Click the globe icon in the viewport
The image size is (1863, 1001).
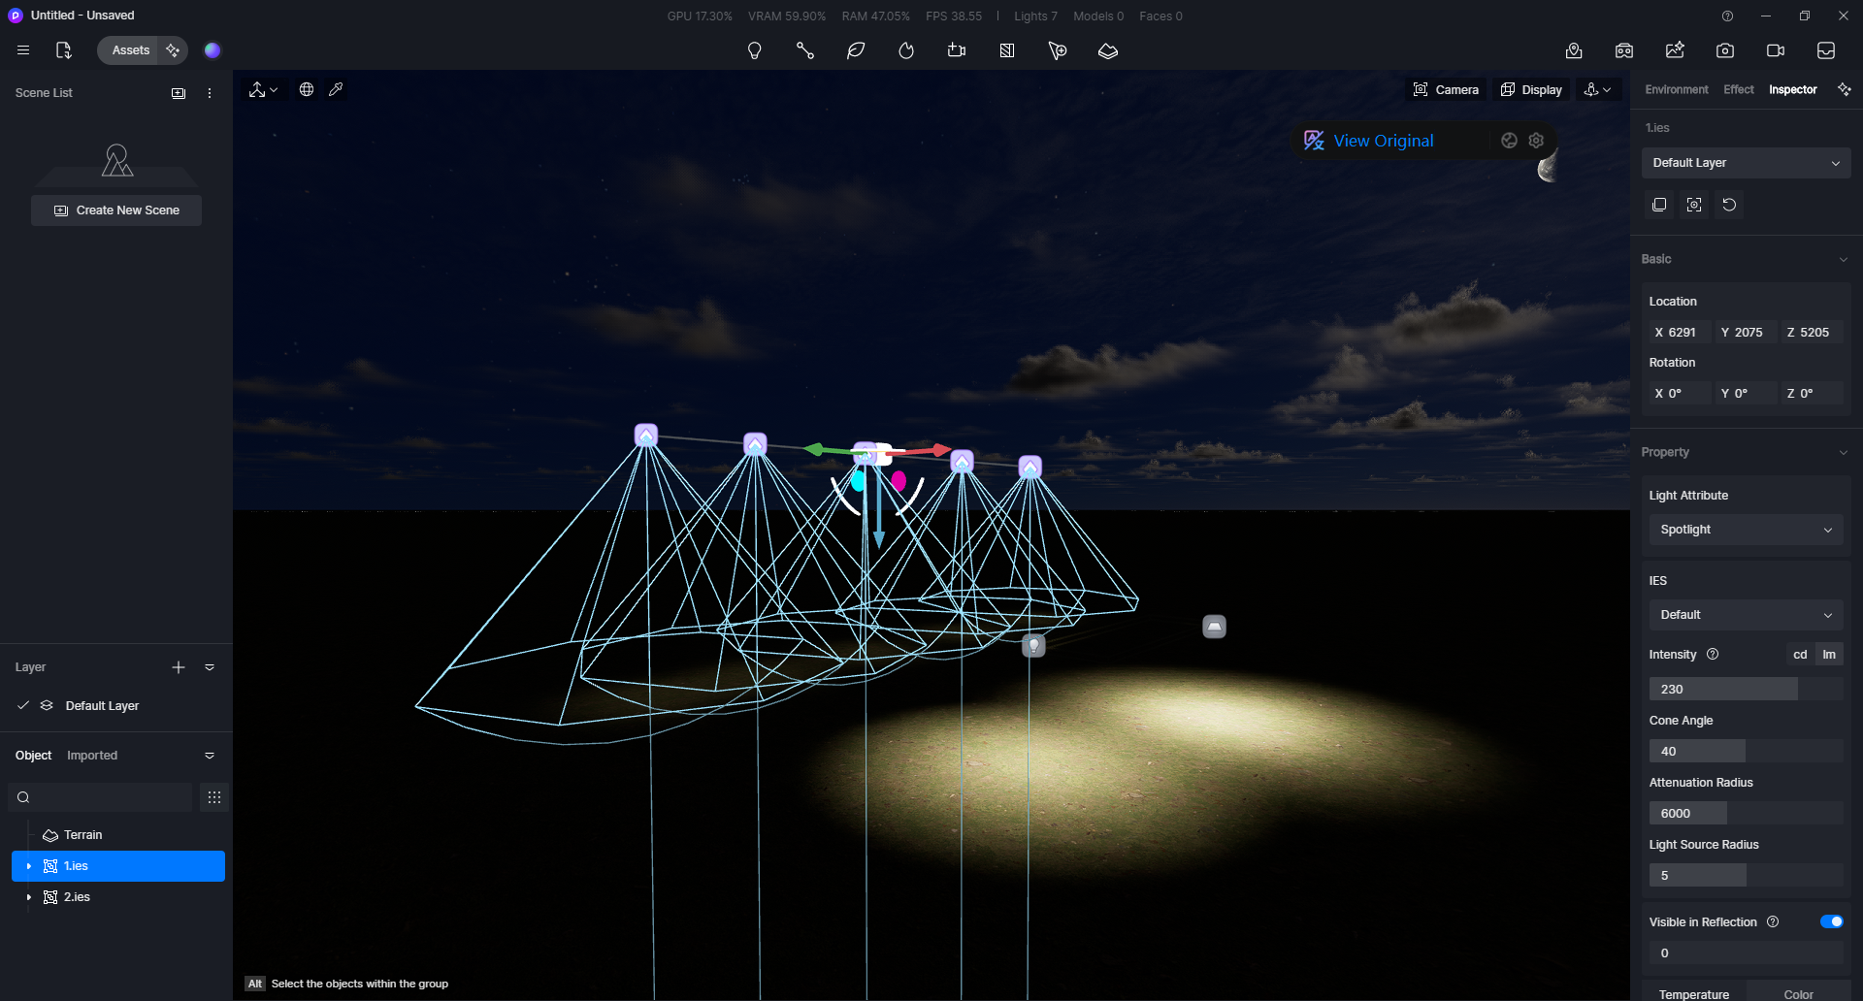(307, 89)
